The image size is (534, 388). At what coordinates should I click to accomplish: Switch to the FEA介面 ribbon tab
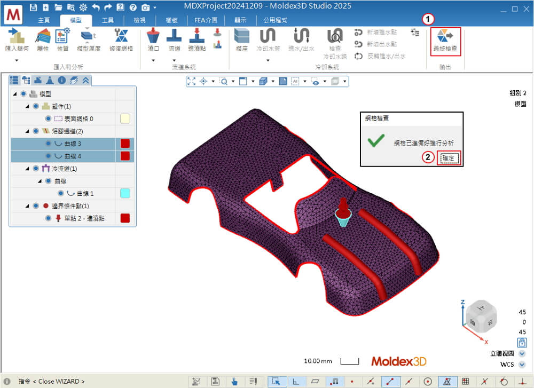(206, 20)
